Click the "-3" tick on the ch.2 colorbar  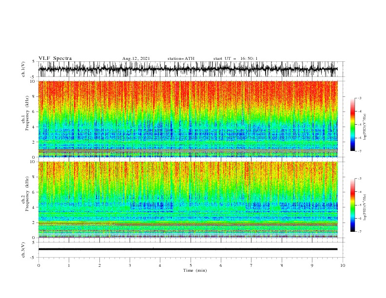tap(360, 179)
